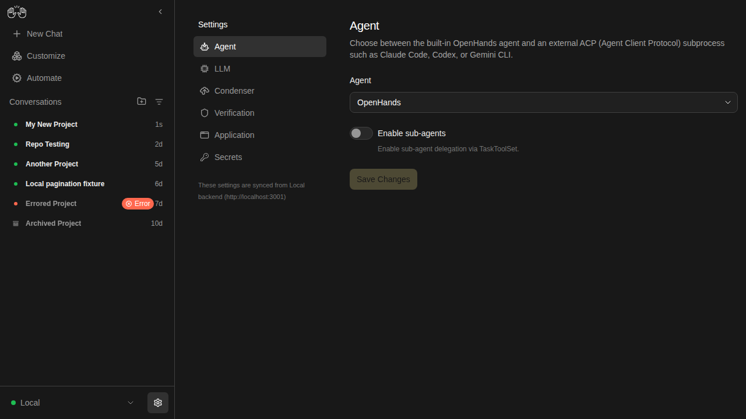The width and height of the screenshot is (746, 419).
Task: Click the large Agent page heading
Action: (364, 26)
